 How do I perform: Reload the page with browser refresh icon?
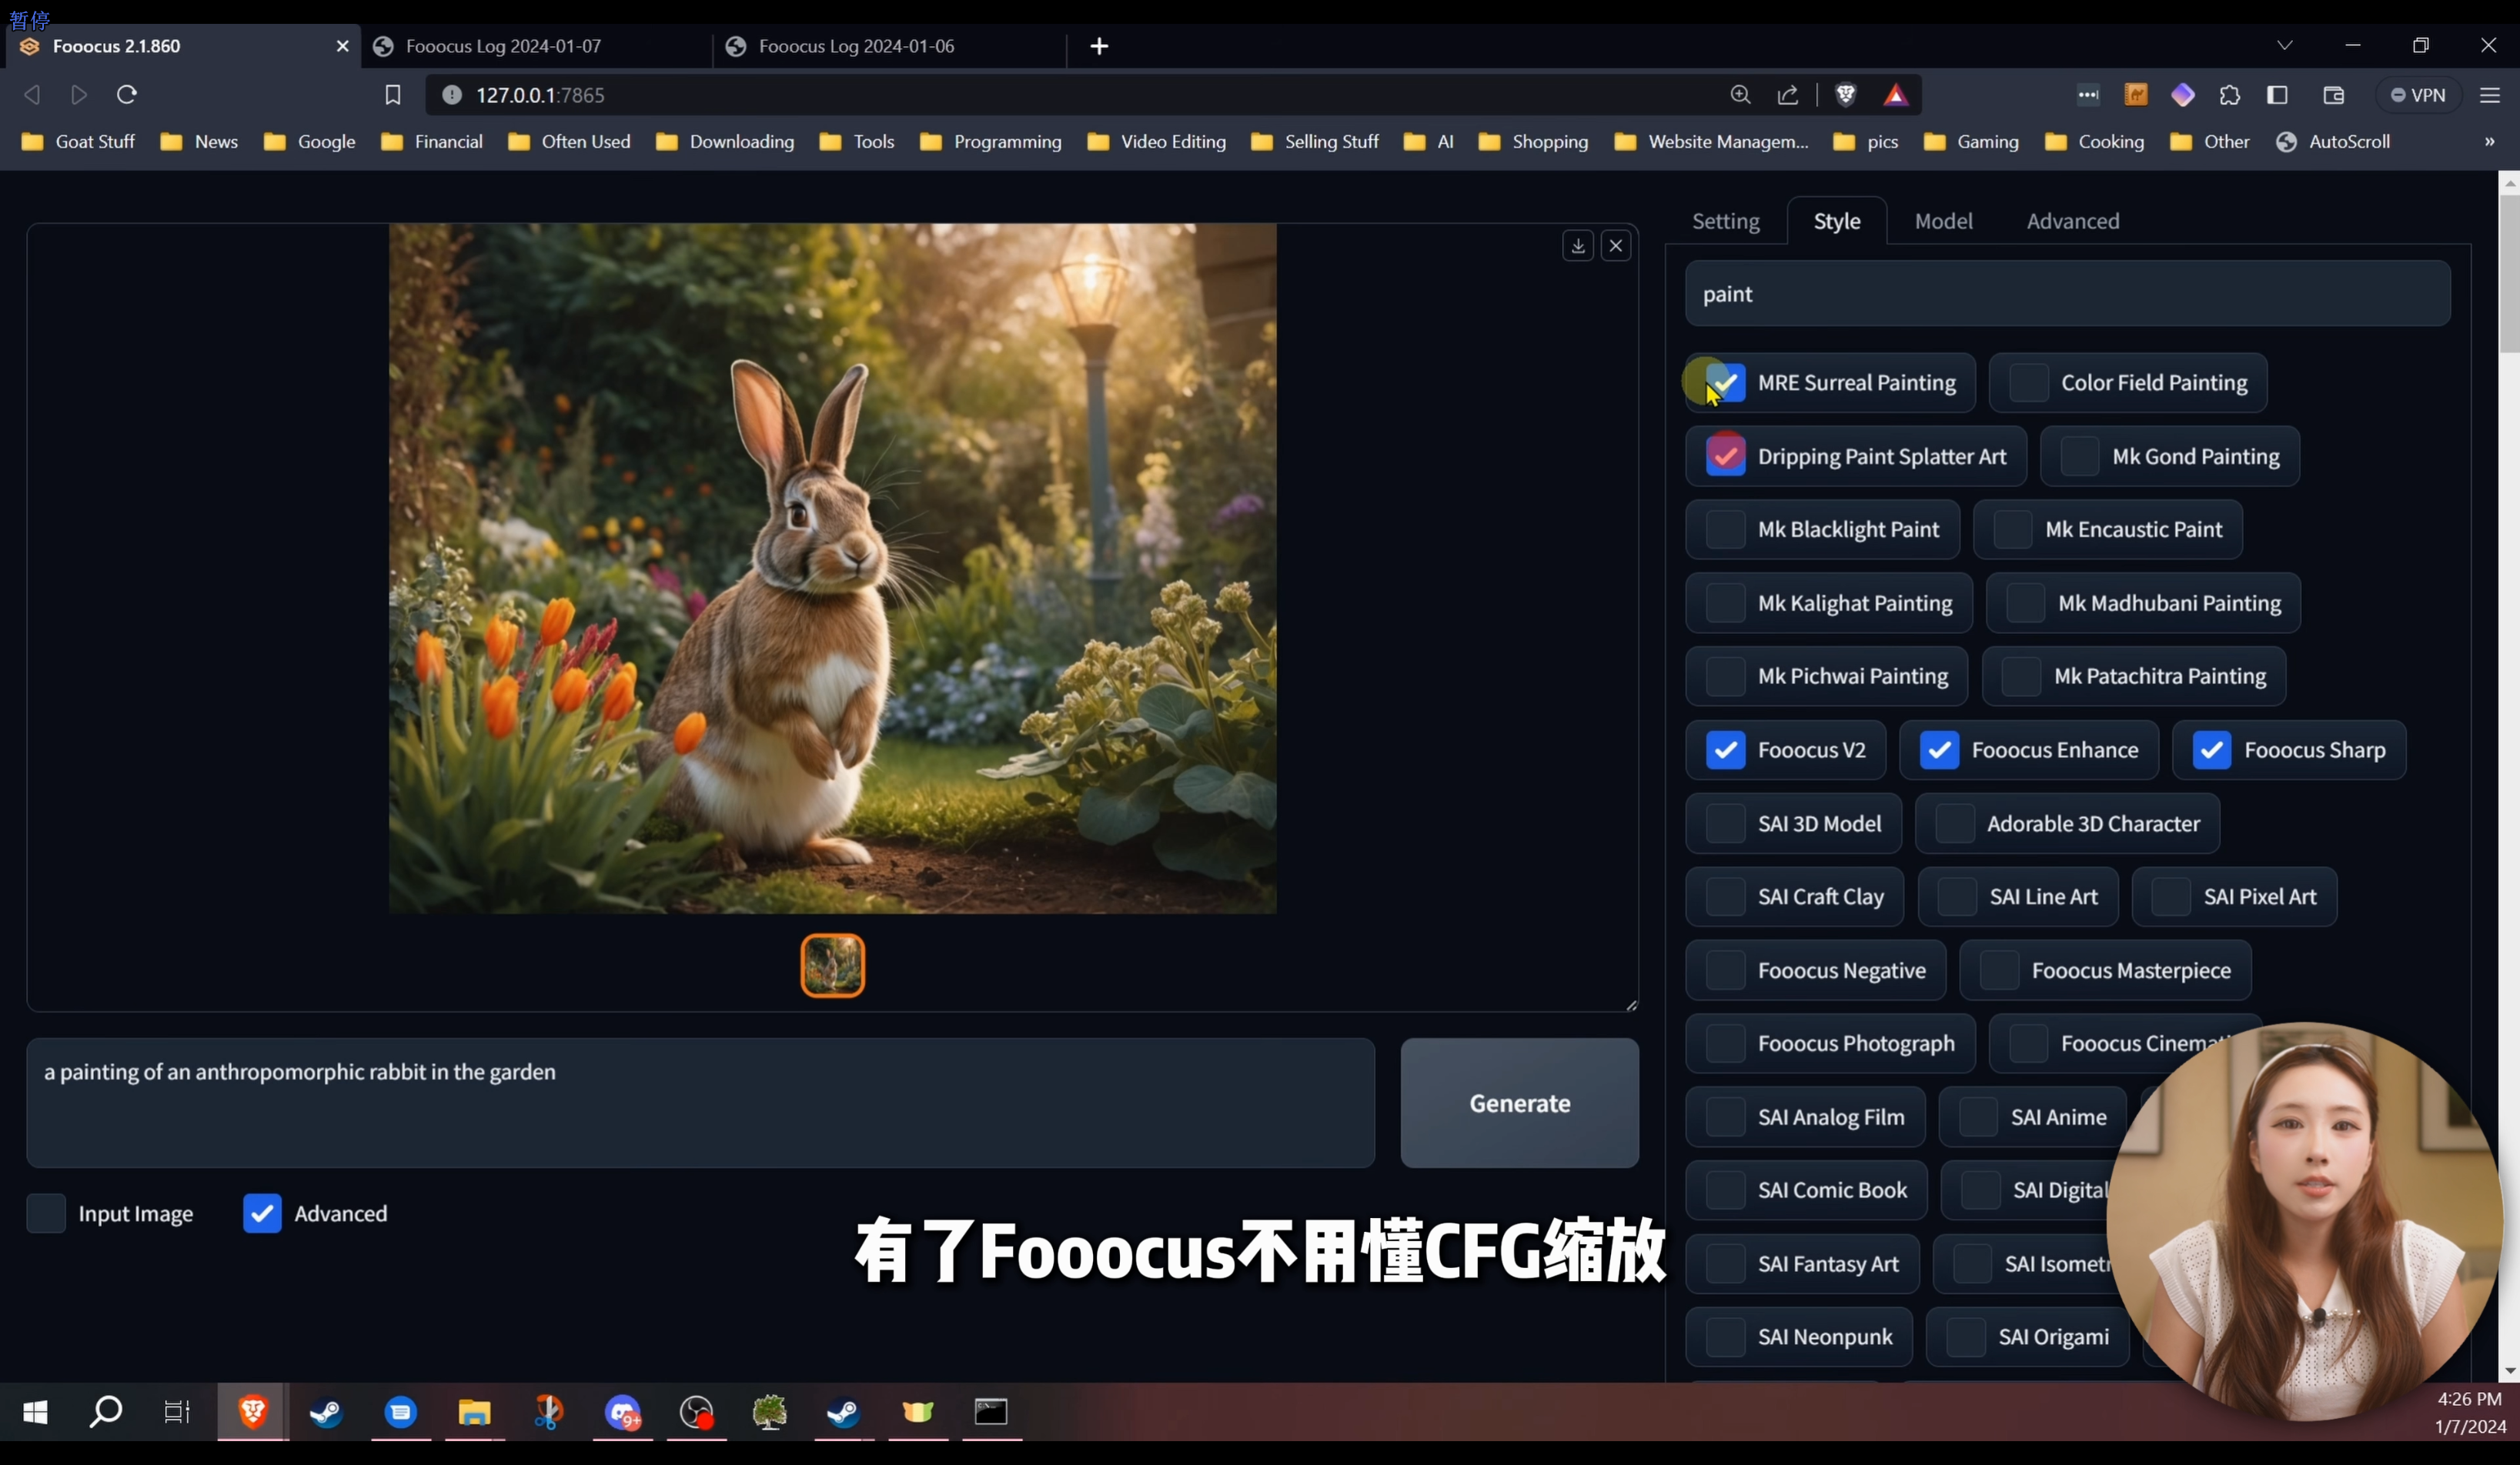(x=127, y=95)
